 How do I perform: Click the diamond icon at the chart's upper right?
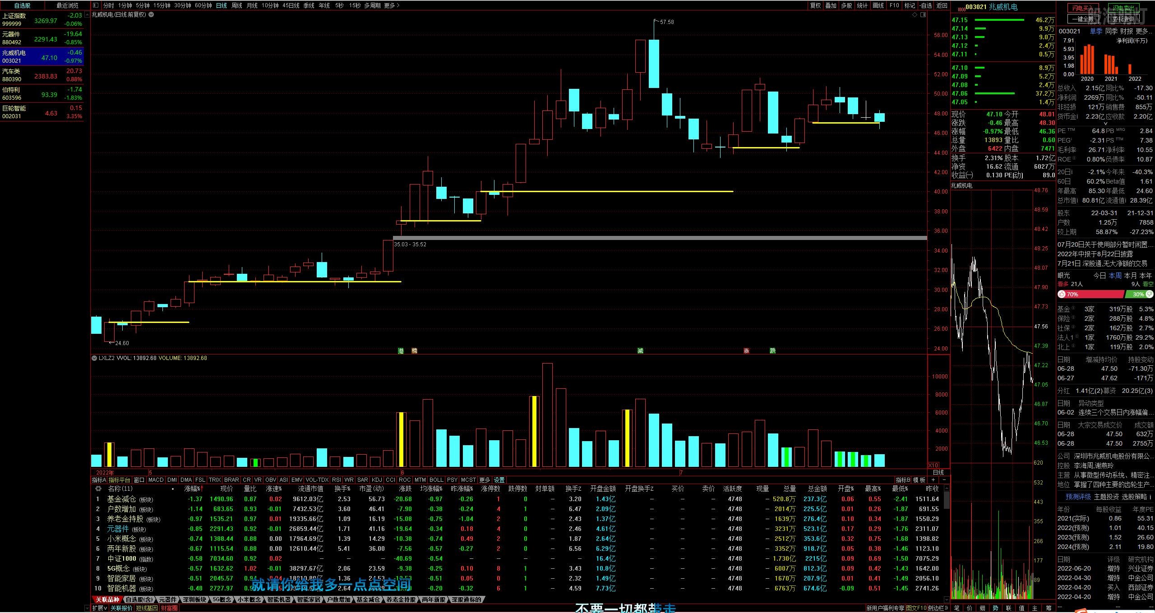click(x=915, y=15)
